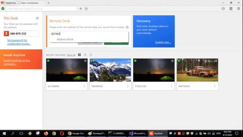
Task: Select the desk address 360 079 232
Action: [18, 33]
